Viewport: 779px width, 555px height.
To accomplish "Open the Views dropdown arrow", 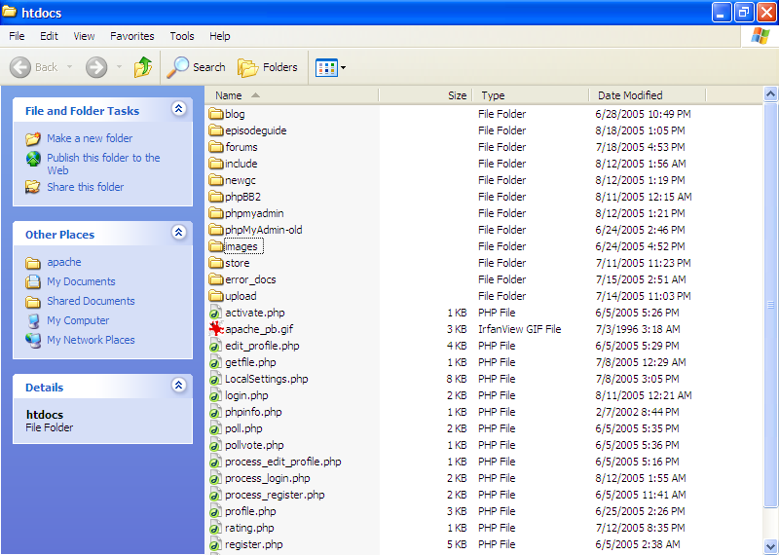I will (x=343, y=67).
